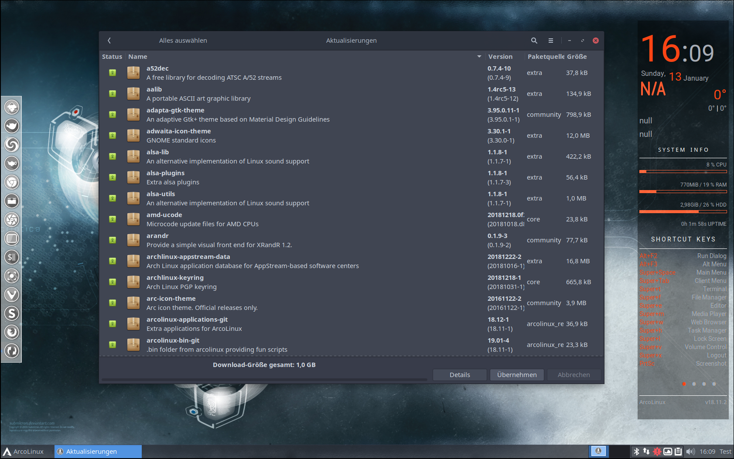Open the volume control in the tray
This screenshot has height=459, width=734.
690,452
